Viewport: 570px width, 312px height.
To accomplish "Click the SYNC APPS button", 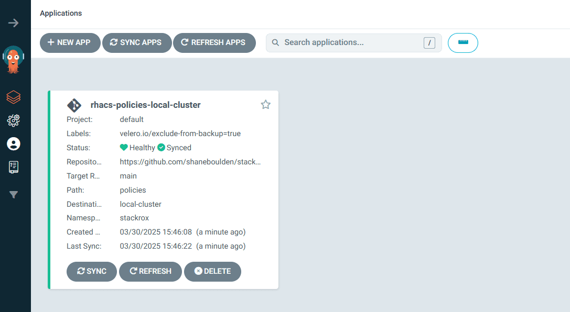I will click(136, 43).
